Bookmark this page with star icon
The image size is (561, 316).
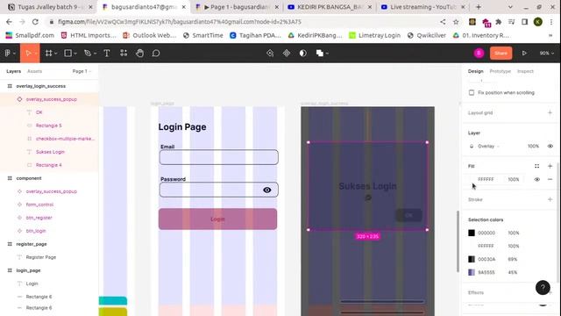coord(456,22)
